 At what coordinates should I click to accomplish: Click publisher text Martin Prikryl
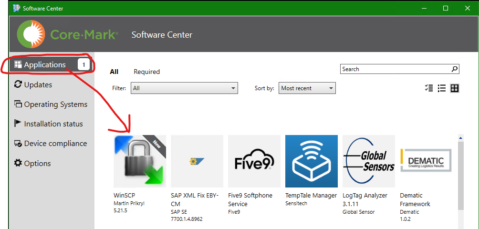pos(129,204)
